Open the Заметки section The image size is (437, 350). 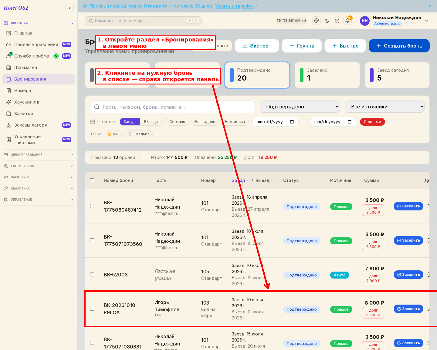39,114
